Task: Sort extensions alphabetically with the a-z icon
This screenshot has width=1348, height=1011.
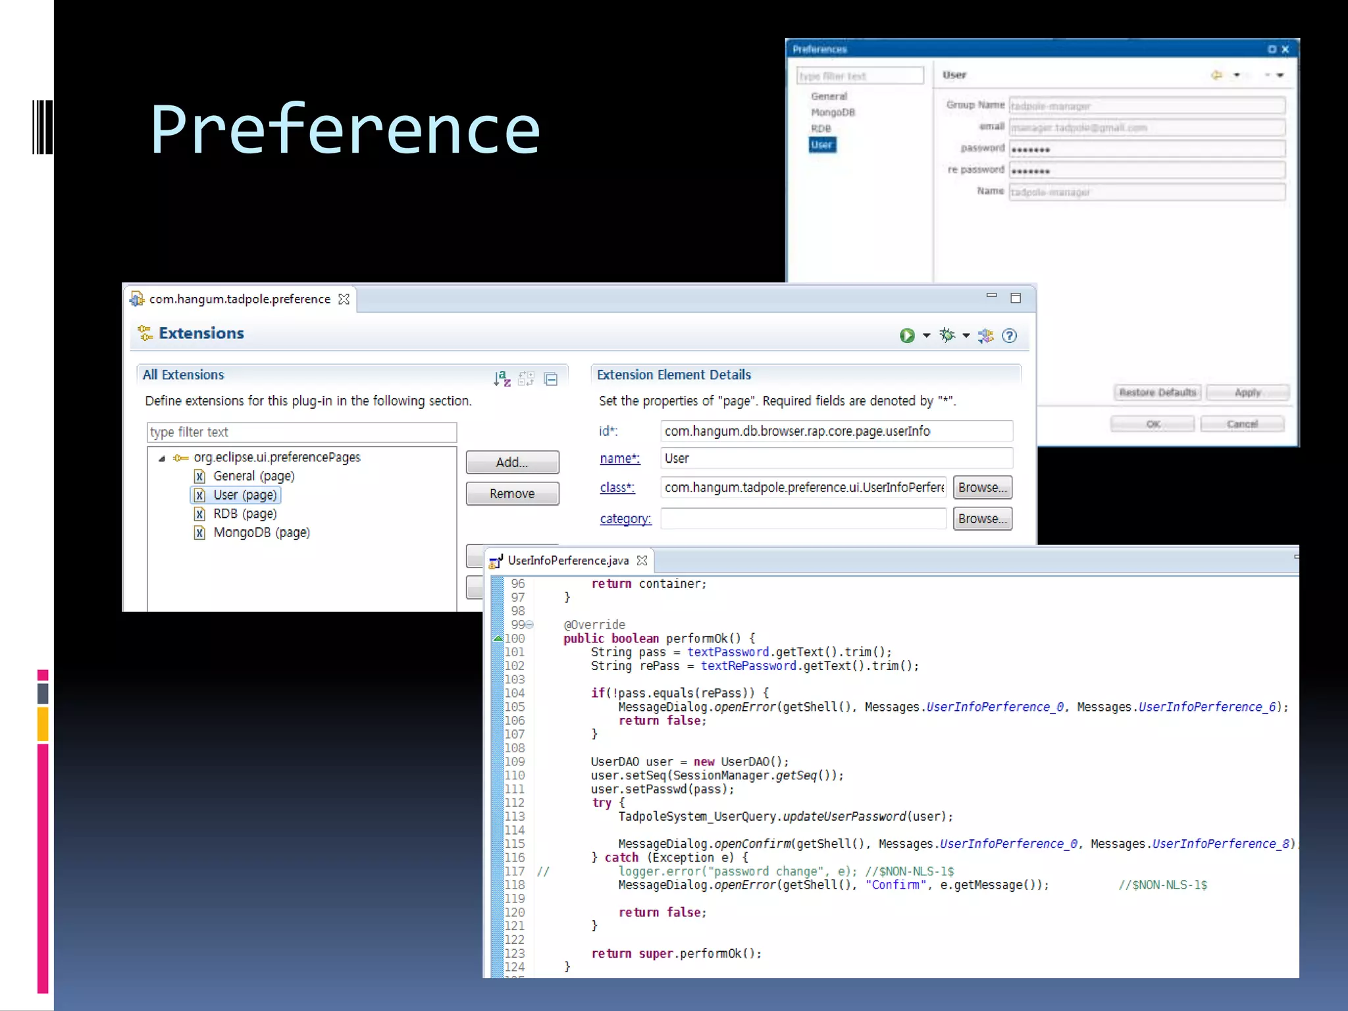Action: [x=502, y=378]
